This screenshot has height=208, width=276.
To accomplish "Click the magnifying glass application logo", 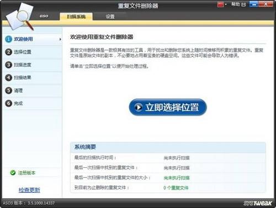I will [x=20, y=17].
